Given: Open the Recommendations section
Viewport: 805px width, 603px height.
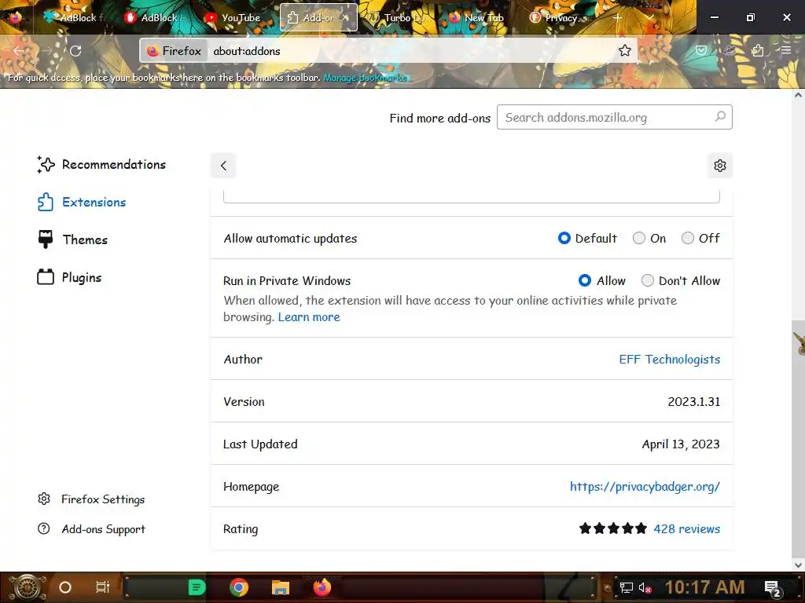Looking at the screenshot, I should click(x=101, y=165).
